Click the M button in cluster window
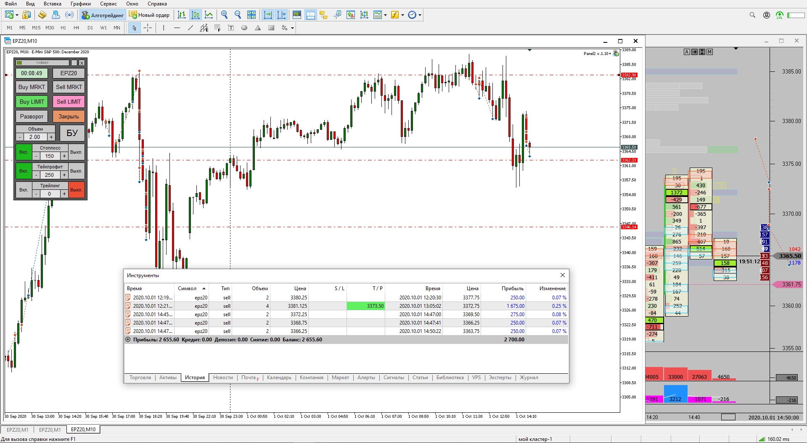 [x=709, y=52]
